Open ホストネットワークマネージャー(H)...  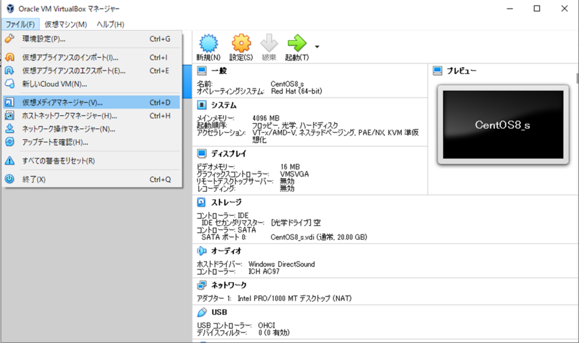pyautogui.click(x=69, y=116)
